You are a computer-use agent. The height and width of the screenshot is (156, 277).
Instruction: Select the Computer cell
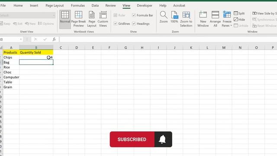point(11,77)
